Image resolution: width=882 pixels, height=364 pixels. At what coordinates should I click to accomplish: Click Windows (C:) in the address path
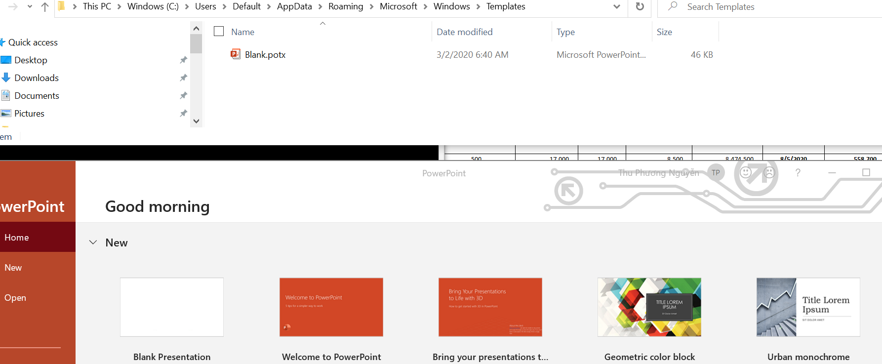click(x=153, y=6)
